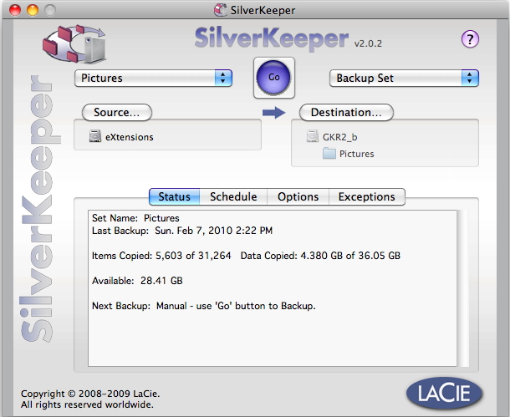510x417 pixels.
Task: Switch to the Options tab
Action: (x=298, y=196)
